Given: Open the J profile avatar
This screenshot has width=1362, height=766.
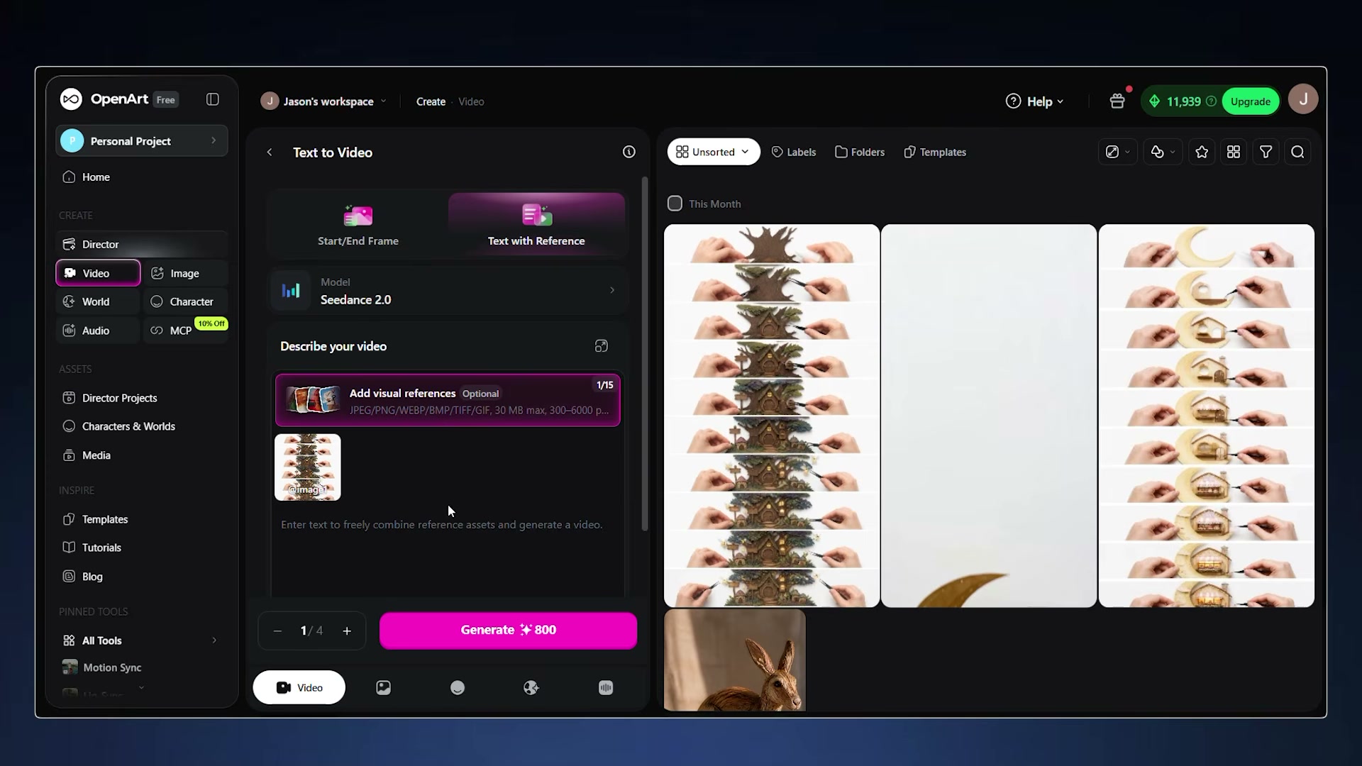Looking at the screenshot, I should 1303,99.
